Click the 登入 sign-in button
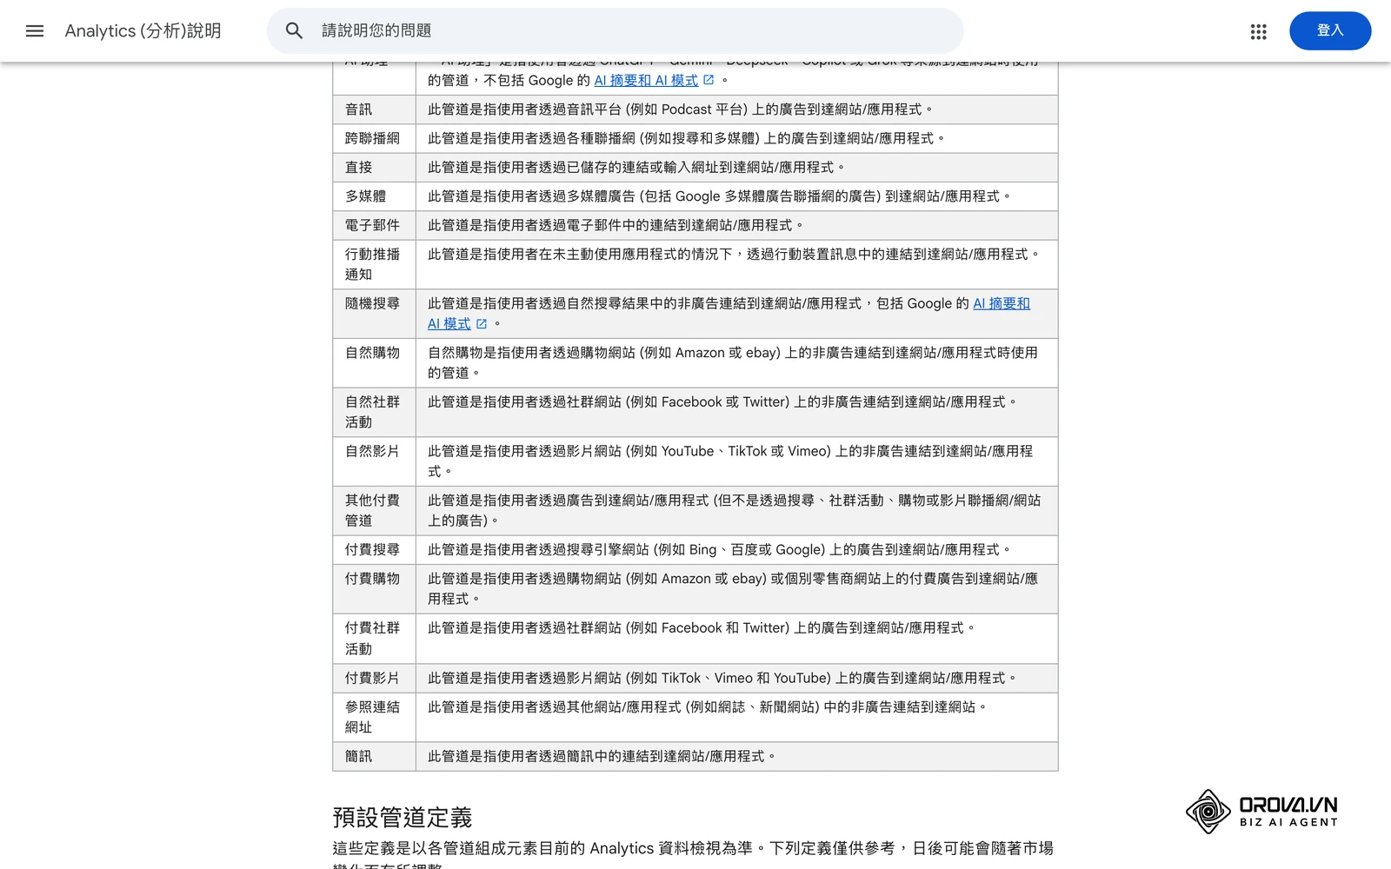1391x869 pixels. point(1330,31)
